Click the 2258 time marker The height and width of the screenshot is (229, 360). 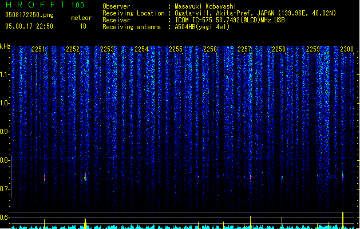279,49
